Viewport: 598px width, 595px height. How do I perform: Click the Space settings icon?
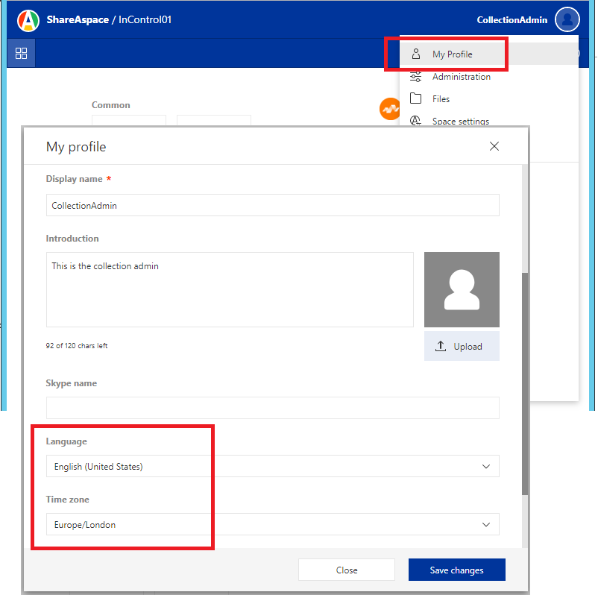(415, 121)
